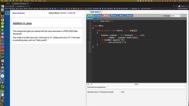Go to browser home page
189x106 pixels.
click(x=13, y=6)
